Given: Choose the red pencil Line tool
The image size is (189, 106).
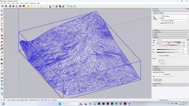Looking at the screenshot, I should click(x=2, y=18).
